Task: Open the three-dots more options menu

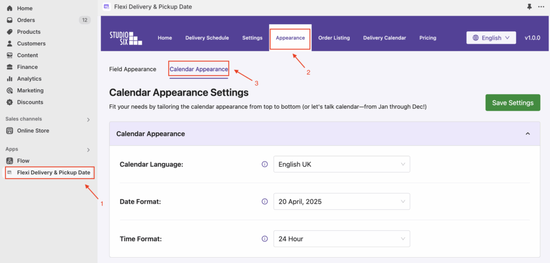Action: (541, 6)
